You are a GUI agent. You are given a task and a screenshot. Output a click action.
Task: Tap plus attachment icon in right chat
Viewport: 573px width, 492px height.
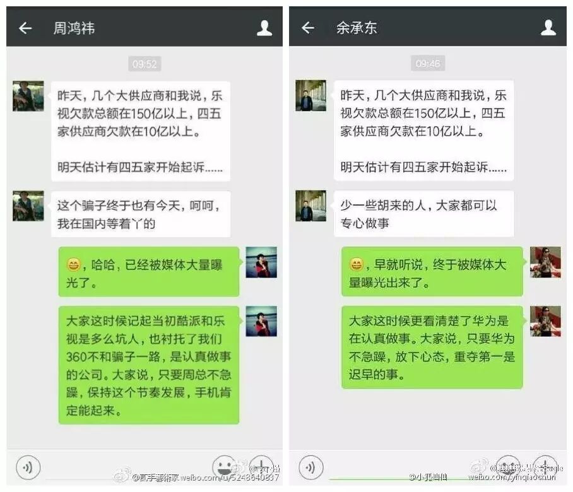(545, 467)
